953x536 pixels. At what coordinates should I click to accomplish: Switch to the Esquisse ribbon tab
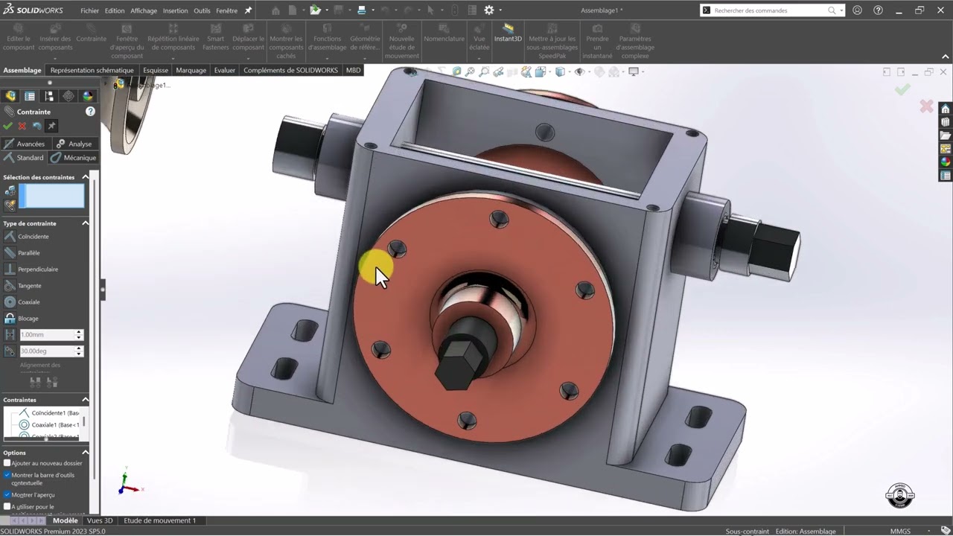tap(156, 70)
